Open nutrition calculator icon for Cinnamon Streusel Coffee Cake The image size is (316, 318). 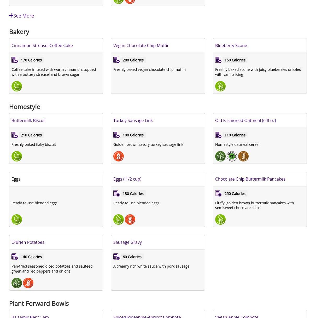click(x=15, y=60)
